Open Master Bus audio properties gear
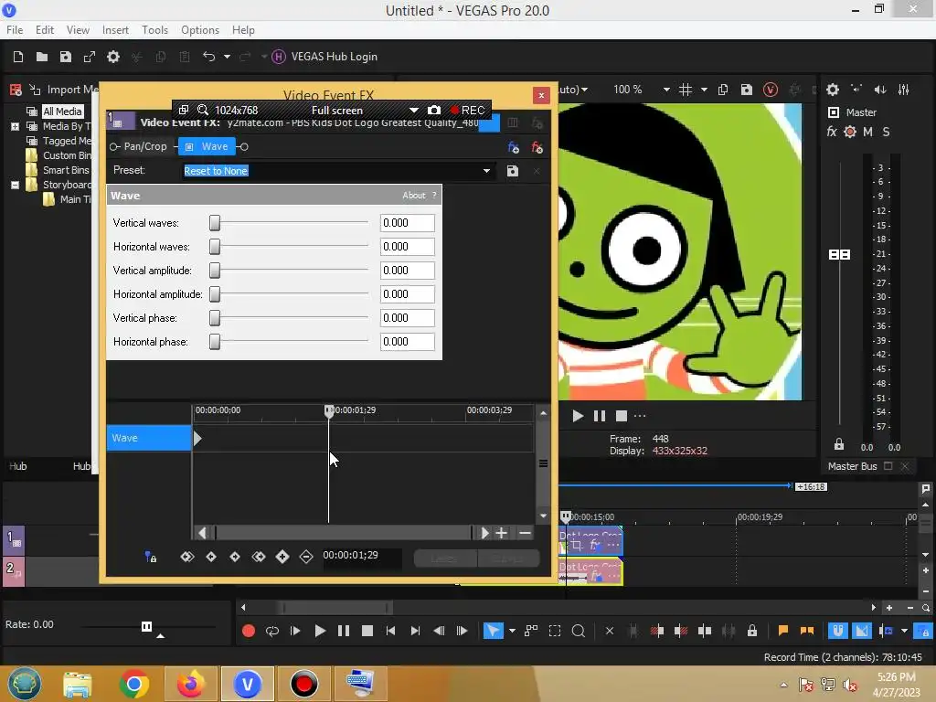This screenshot has height=702, width=936. click(833, 90)
